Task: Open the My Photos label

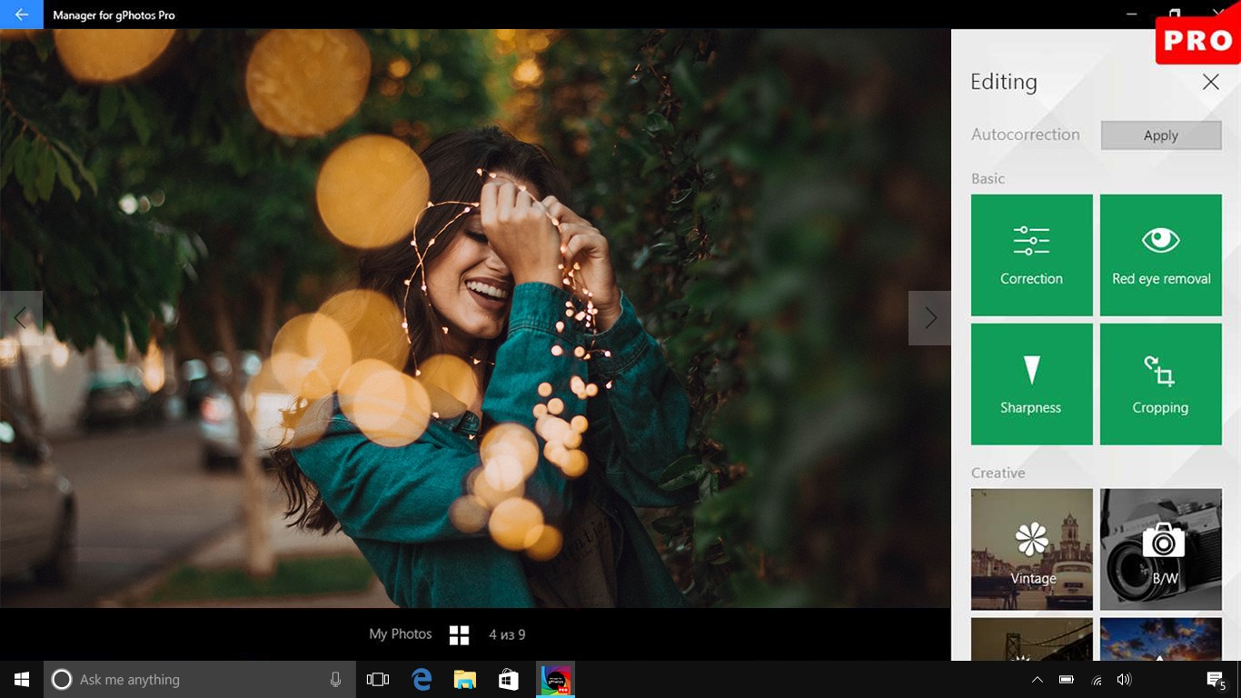Action: pos(400,634)
